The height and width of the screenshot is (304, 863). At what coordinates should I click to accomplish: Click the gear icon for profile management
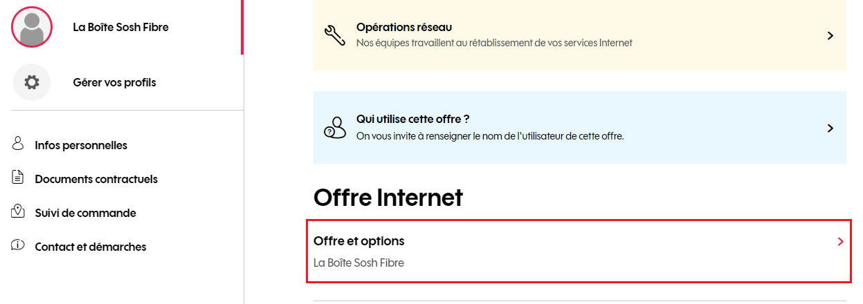(32, 82)
